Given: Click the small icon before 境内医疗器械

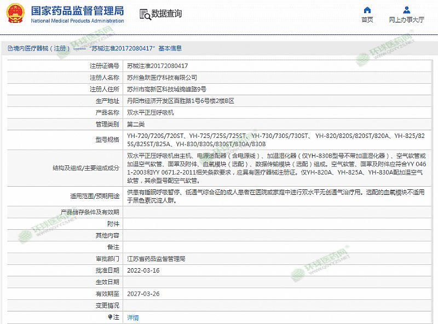Looking at the screenshot, I should [4, 49].
